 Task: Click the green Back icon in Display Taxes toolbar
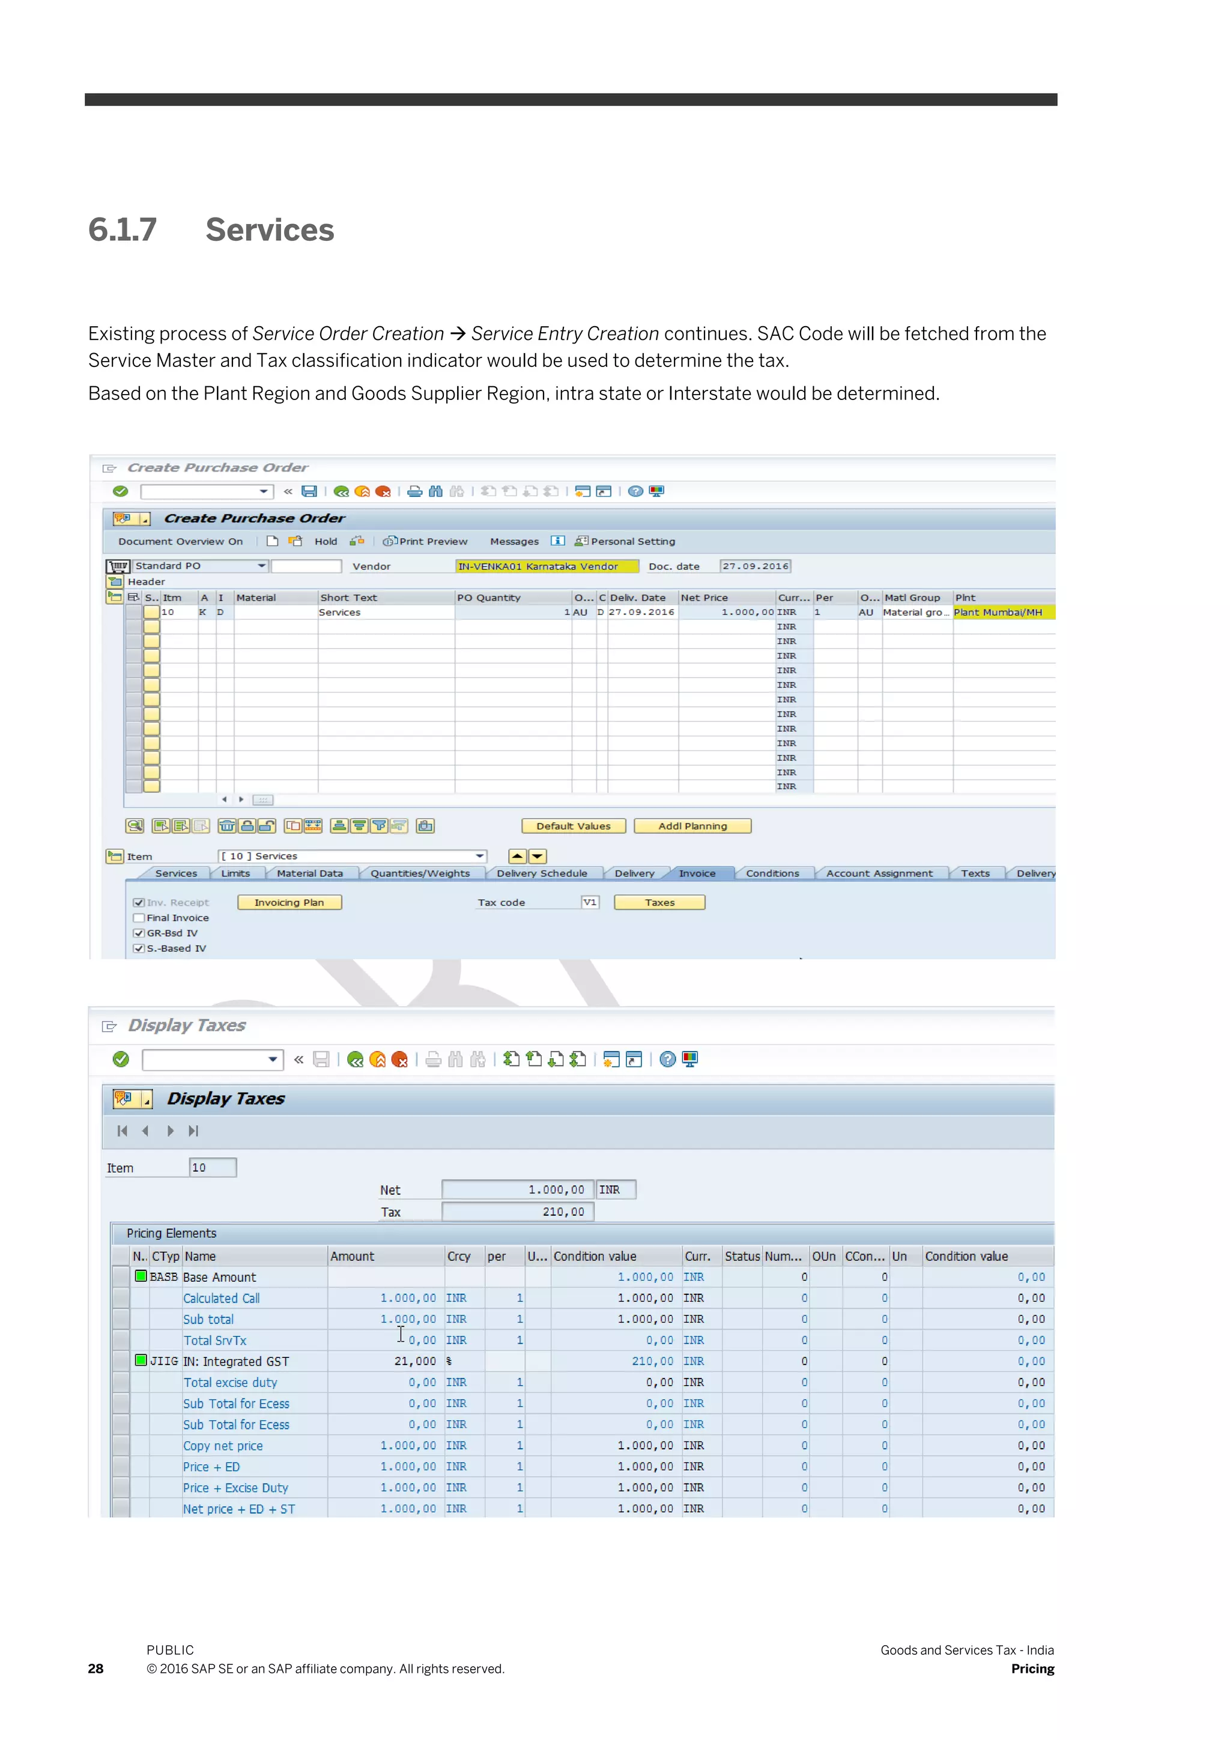tap(356, 1059)
